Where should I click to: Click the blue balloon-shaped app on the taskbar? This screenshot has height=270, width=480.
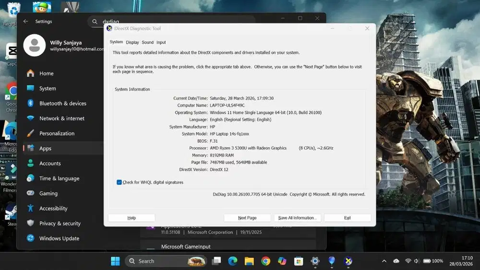coord(332,261)
